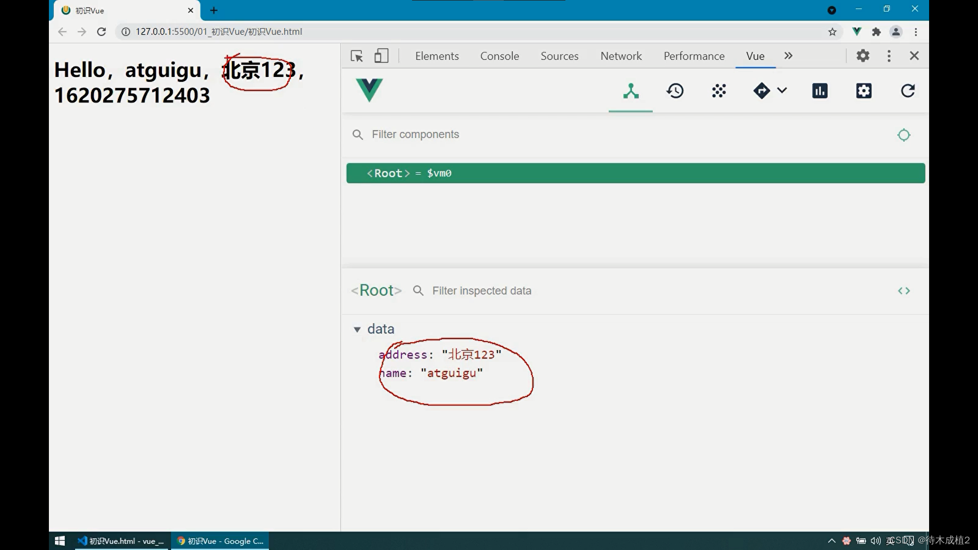Show hidden system tray icons caret

832,541
